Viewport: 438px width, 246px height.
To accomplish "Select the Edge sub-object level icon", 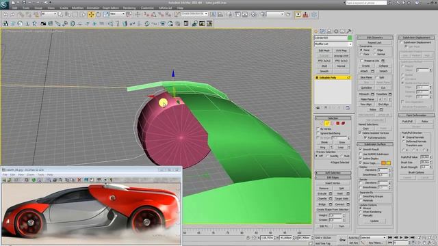I will coord(326,123).
